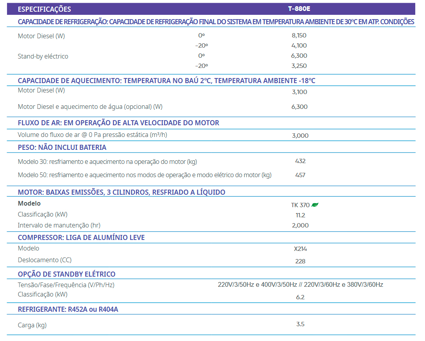Click the Intervalo de manutenção (hr) label
Image resolution: width=425 pixels, height=341 pixels.
[x=60, y=225]
